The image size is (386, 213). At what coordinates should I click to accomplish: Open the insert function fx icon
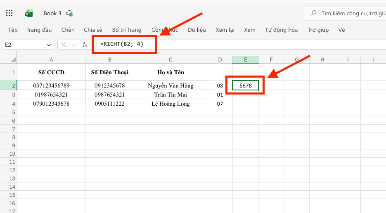coord(85,45)
